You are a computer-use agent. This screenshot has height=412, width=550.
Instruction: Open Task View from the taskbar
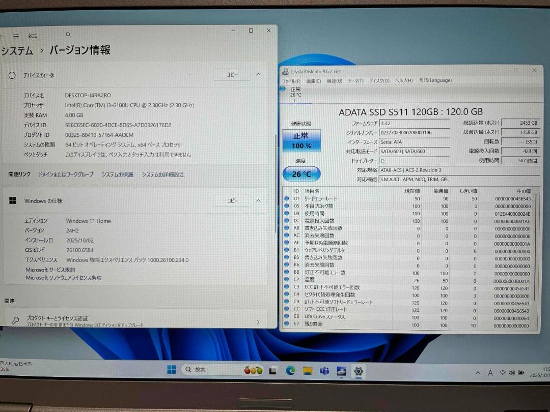click(x=273, y=371)
